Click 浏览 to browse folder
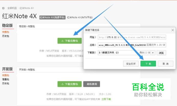 pyautogui.click(x=161, y=53)
